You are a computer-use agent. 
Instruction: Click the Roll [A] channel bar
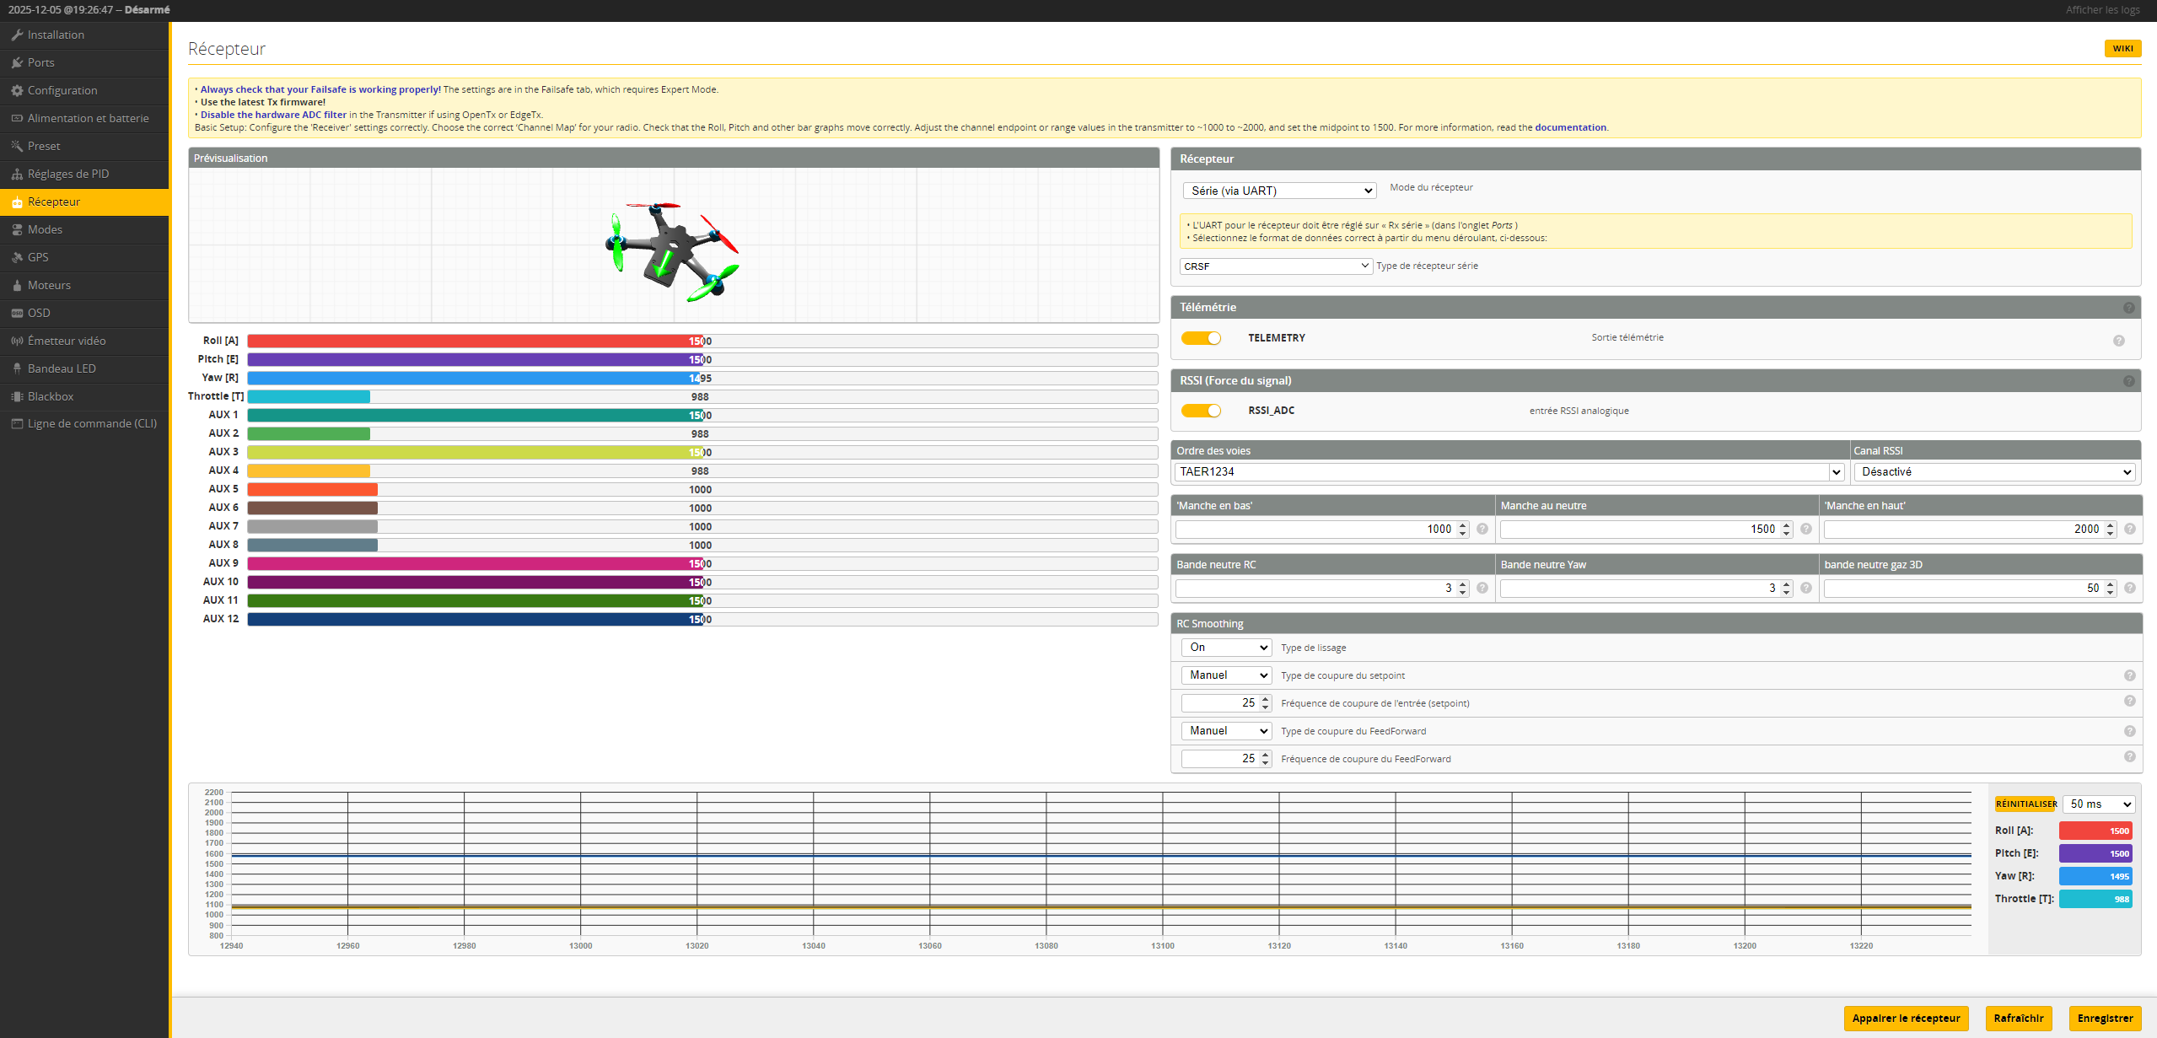(x=702, y=341)
